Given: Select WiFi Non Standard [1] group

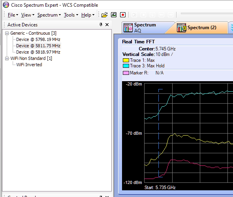Looking at the screenshot, I should pos(31,58).
